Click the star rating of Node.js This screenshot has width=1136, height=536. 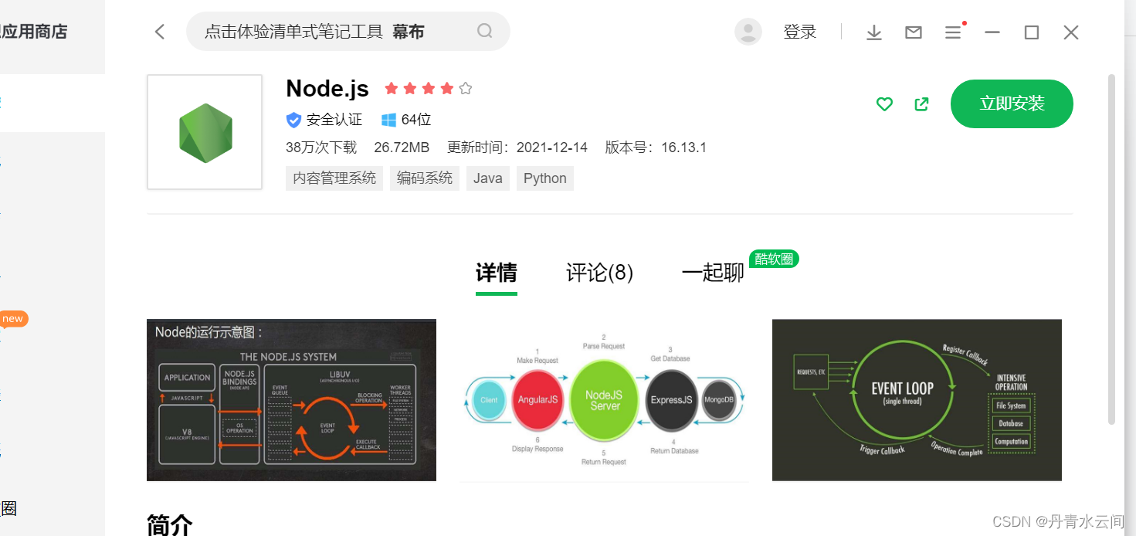pos(429,89)
